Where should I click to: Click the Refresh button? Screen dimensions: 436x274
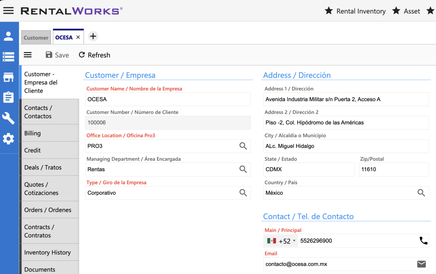coord(94,55)
